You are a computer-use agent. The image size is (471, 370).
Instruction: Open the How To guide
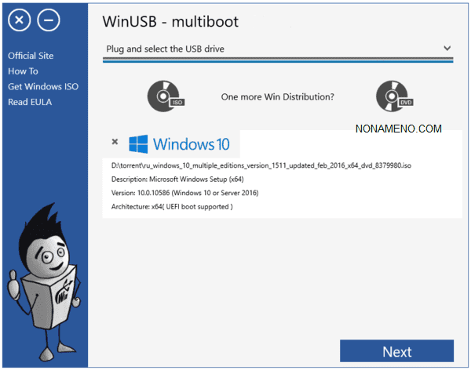pos(23,71)
